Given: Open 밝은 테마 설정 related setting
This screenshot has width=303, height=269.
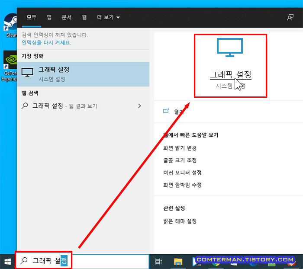Looking at the screenshot, I should pos(180,221).
